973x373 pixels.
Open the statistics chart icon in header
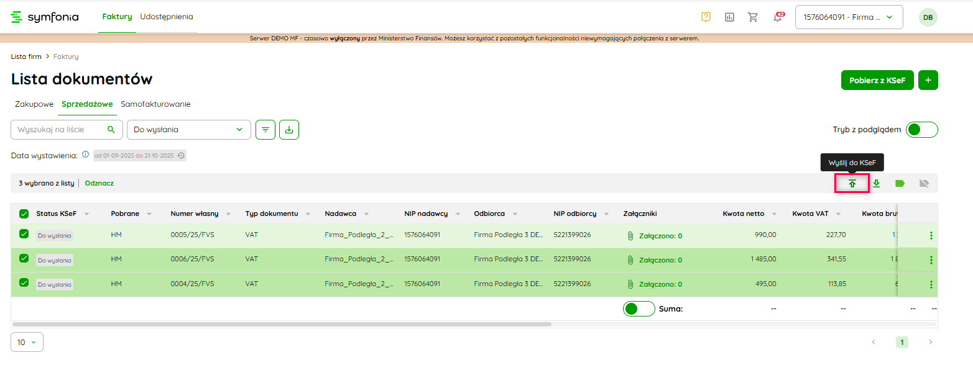click(729, 17)
